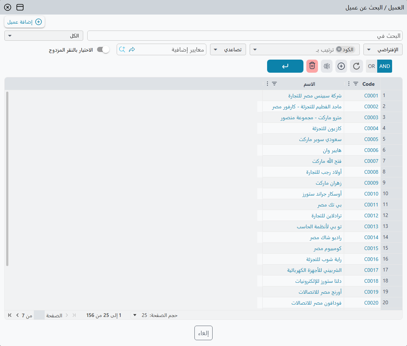Go to last page icon
Screen dimensions: 407x346
click(10, 315)
